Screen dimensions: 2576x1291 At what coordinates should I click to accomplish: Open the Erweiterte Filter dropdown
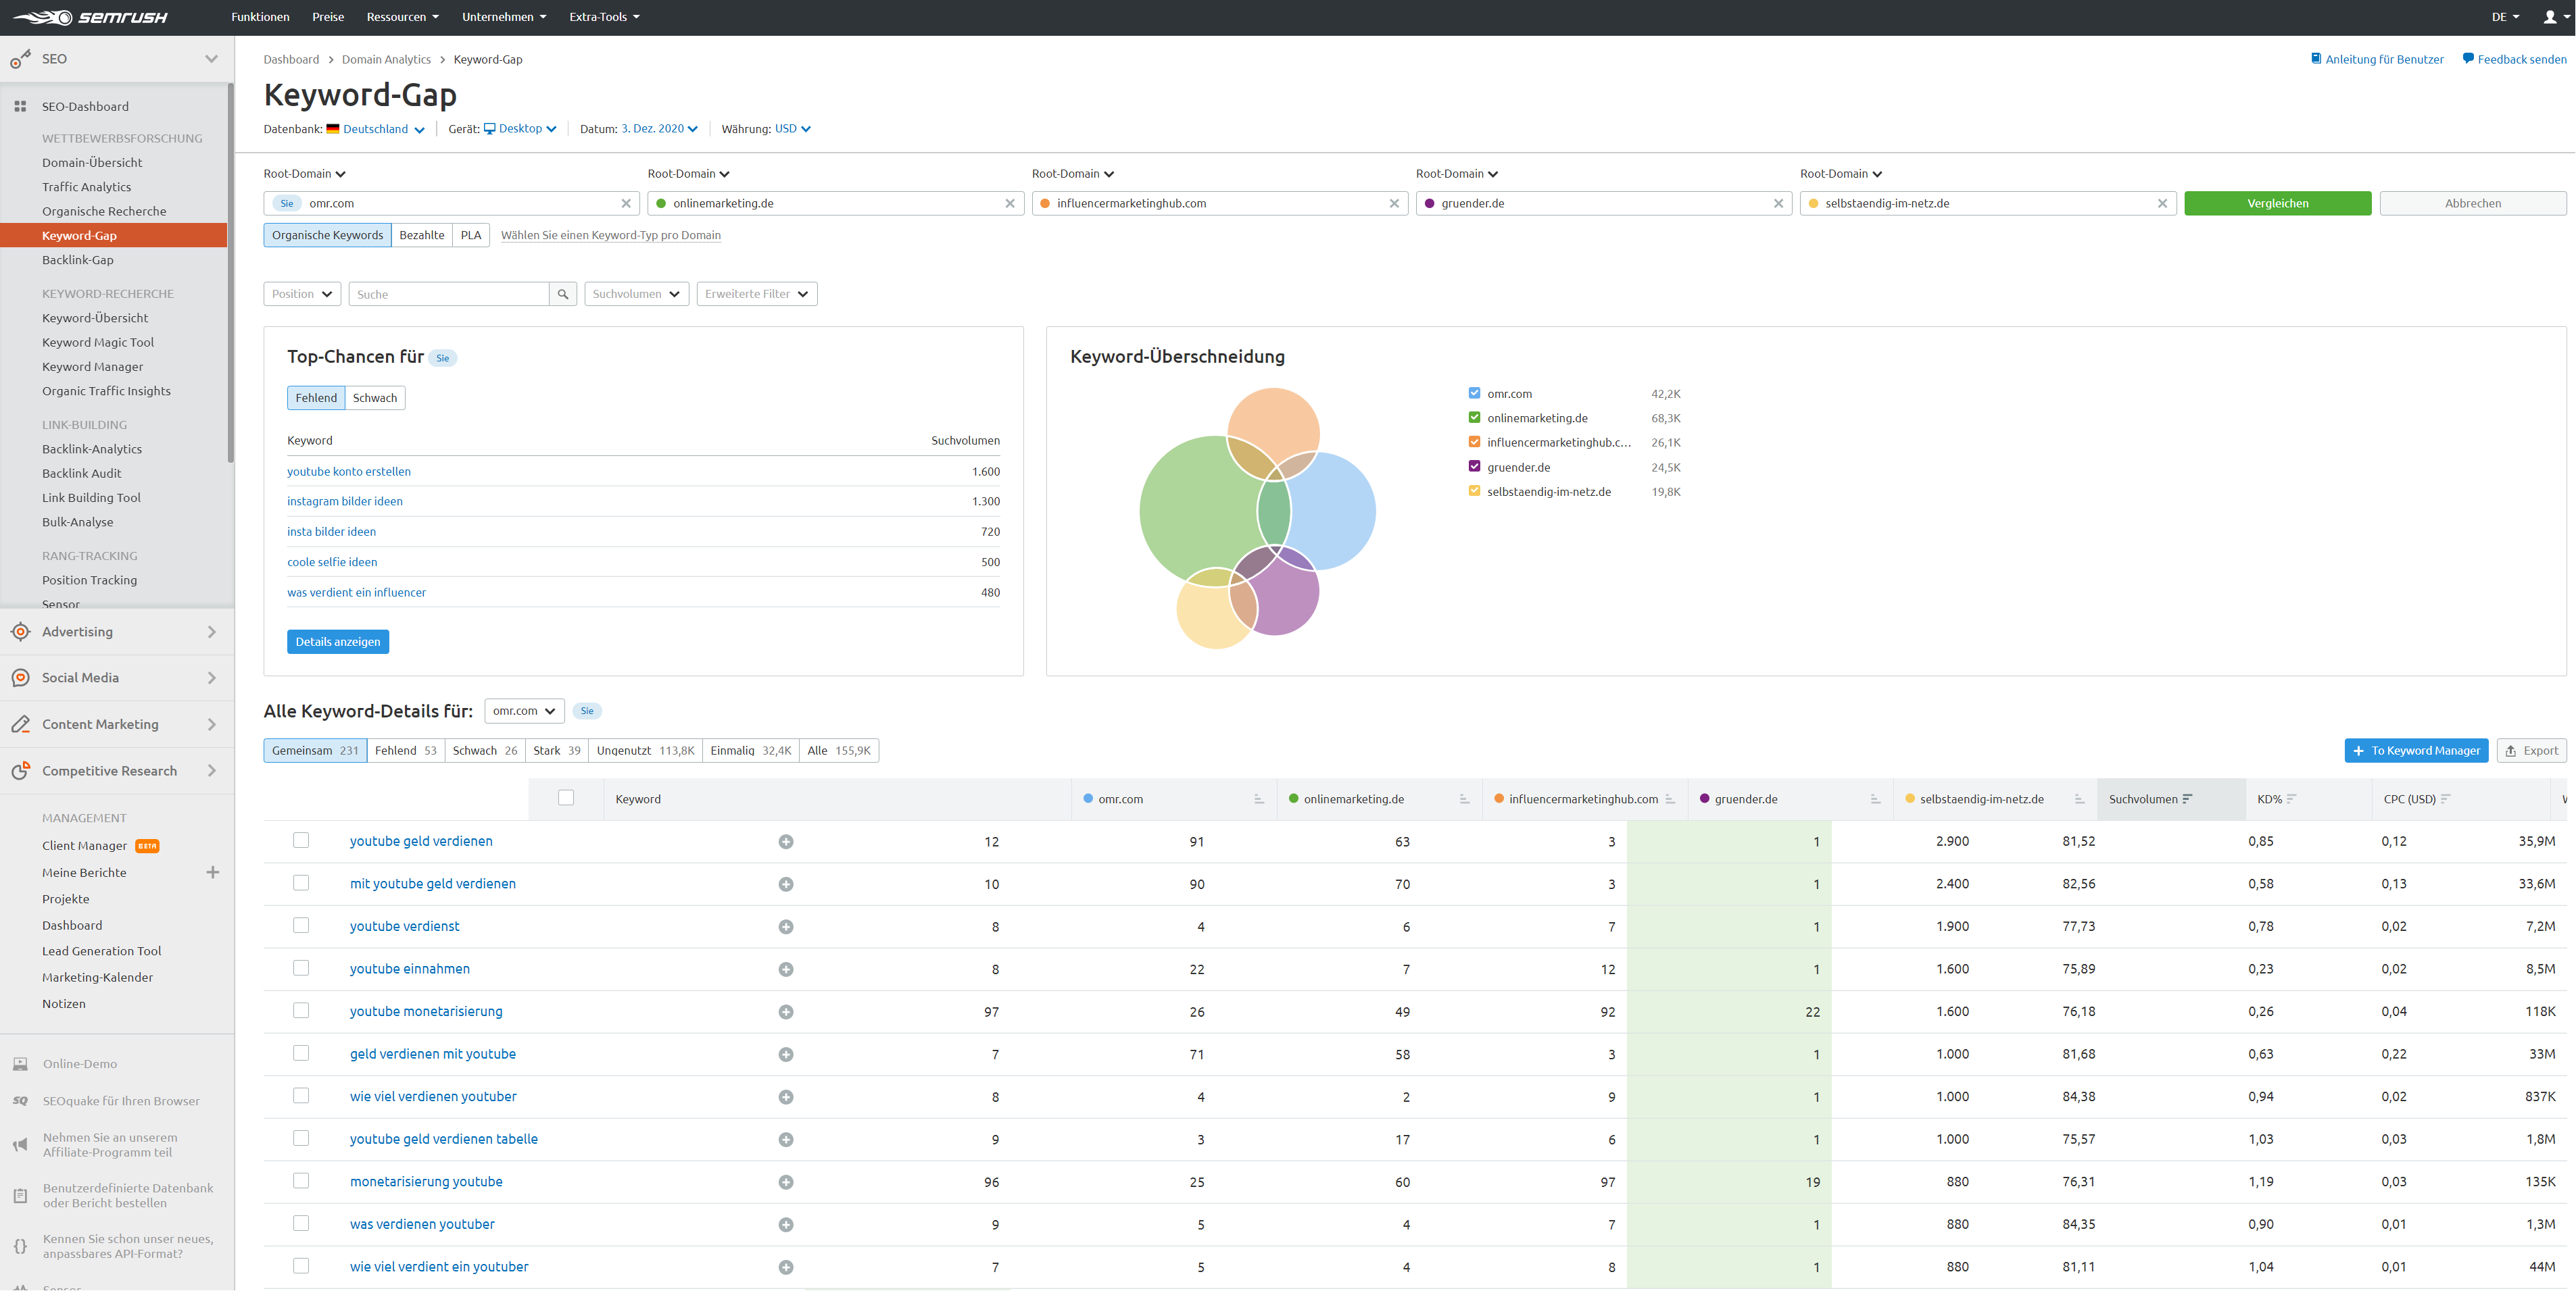(756, 294)
